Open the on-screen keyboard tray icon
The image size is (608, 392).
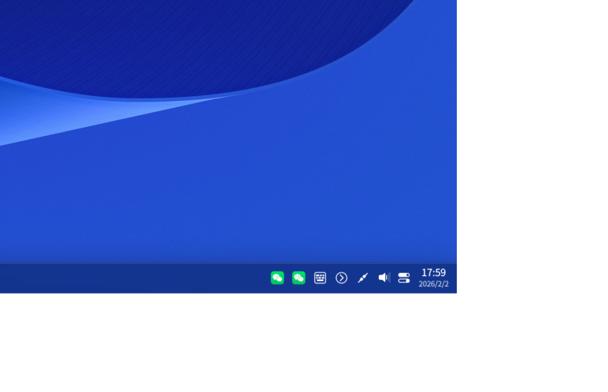[x=320, y=278]
